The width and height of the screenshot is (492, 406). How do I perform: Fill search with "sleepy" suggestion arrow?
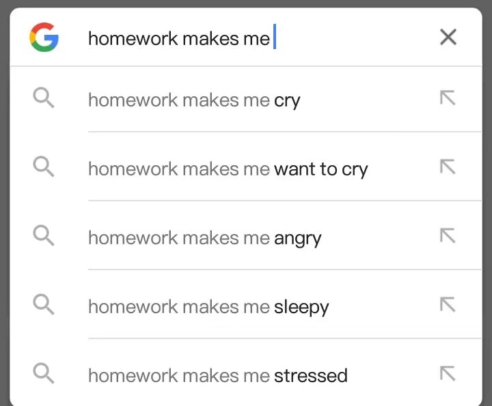pos(448,305)
